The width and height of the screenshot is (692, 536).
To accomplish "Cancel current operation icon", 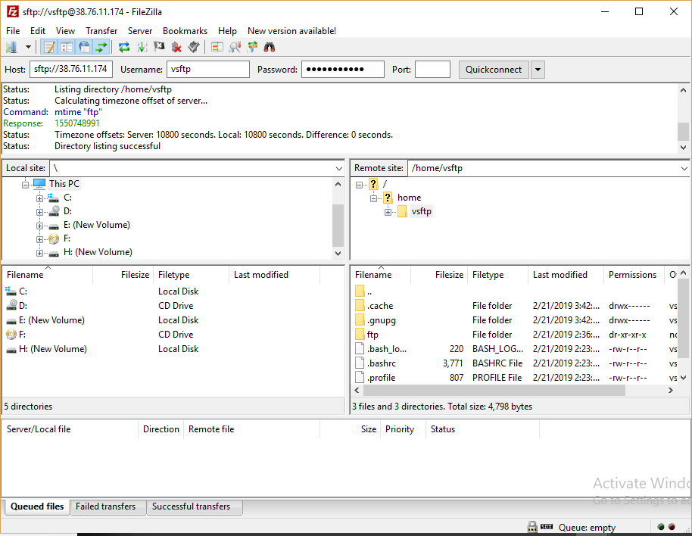I will coord(159,47).
